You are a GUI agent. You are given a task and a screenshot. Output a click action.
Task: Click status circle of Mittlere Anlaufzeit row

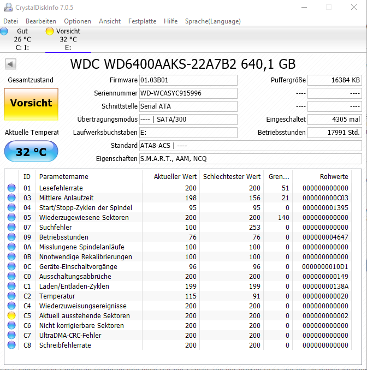point(11,198)
